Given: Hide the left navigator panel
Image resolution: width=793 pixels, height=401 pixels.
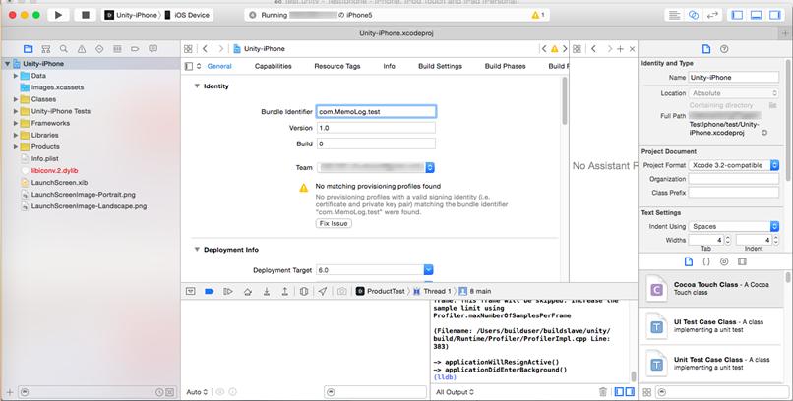Looking at the screenshot, I should point(736,15).
